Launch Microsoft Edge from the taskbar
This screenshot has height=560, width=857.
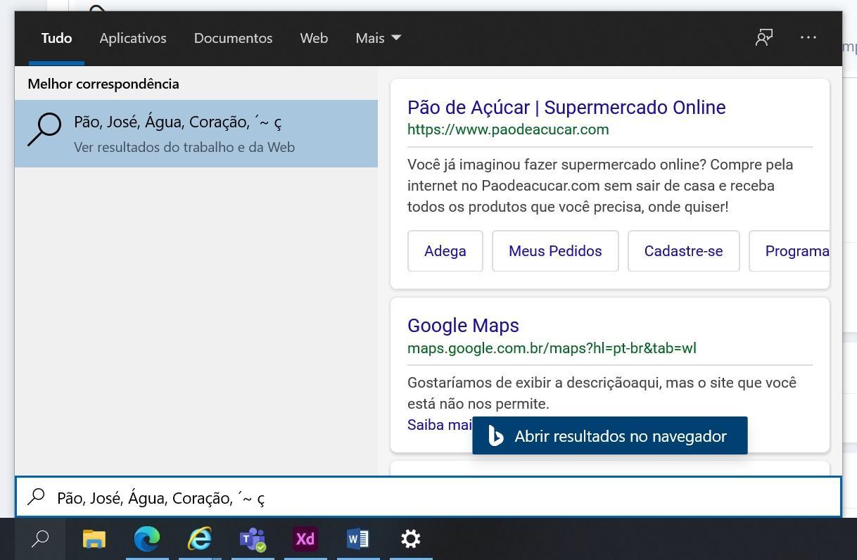pyautogui.click(x=147, y=539)
